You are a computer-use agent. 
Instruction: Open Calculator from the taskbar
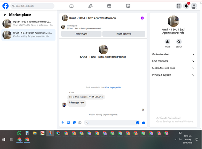click(x=27, y=133)
